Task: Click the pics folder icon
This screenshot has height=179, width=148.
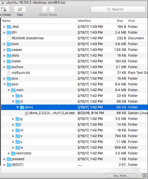Action: point(9,79)
